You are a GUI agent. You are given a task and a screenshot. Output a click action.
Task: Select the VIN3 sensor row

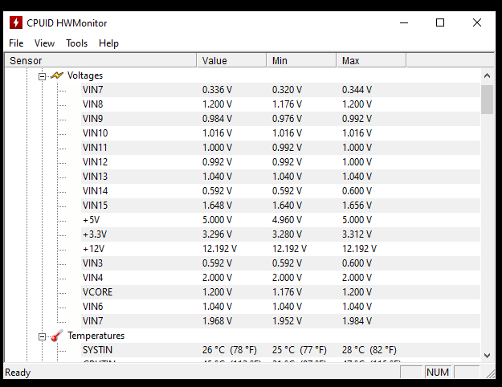[x=280, y=263]
